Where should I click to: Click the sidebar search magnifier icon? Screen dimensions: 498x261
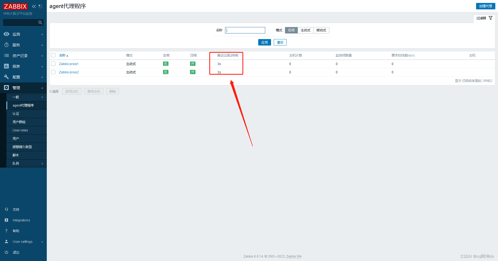(x=40, y=22)
